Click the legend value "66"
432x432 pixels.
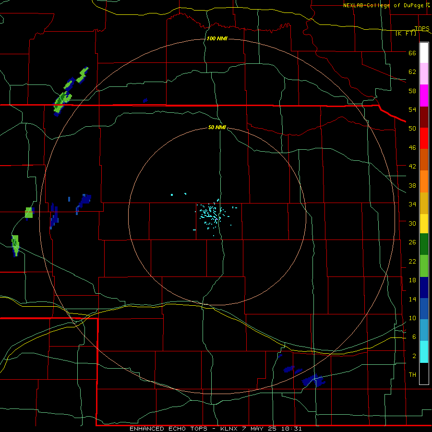click(412, 53)
